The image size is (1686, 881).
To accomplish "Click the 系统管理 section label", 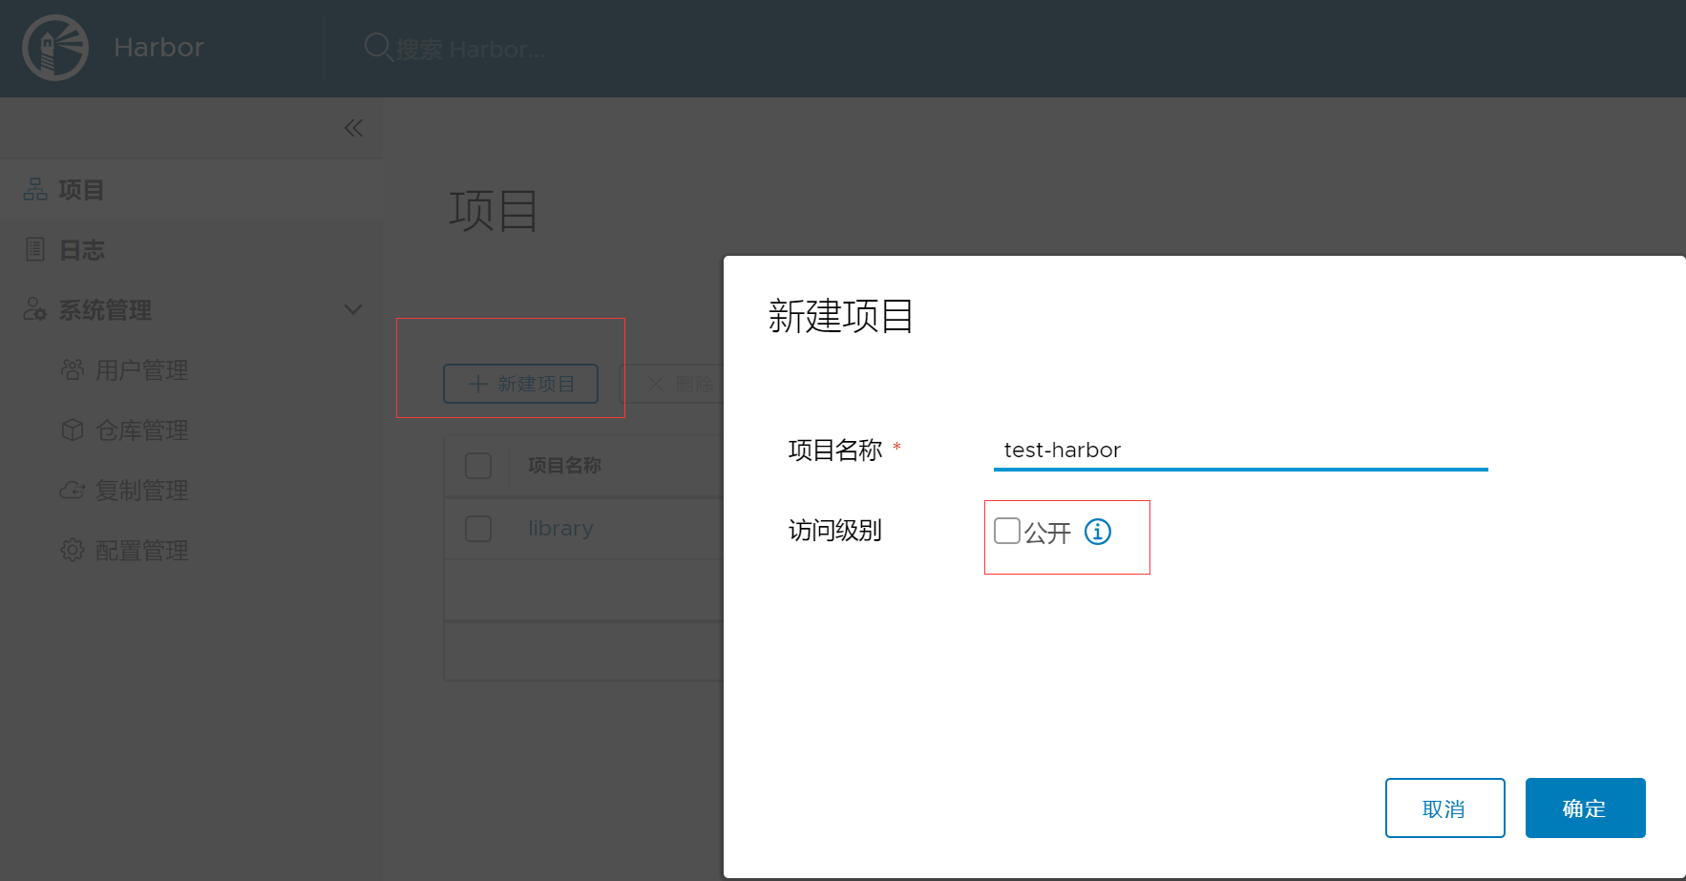I will (105, 310).
